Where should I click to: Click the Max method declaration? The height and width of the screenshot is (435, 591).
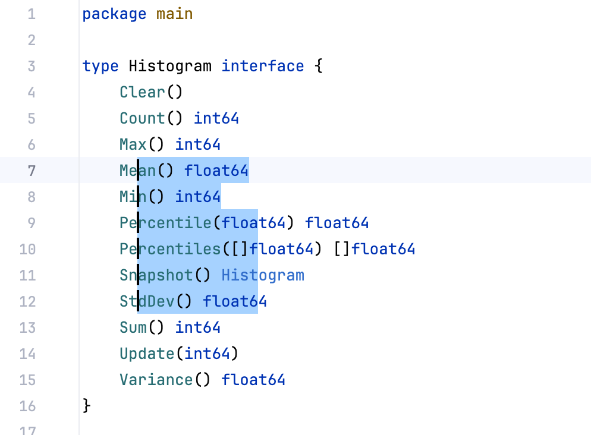[x=133, y=144]
